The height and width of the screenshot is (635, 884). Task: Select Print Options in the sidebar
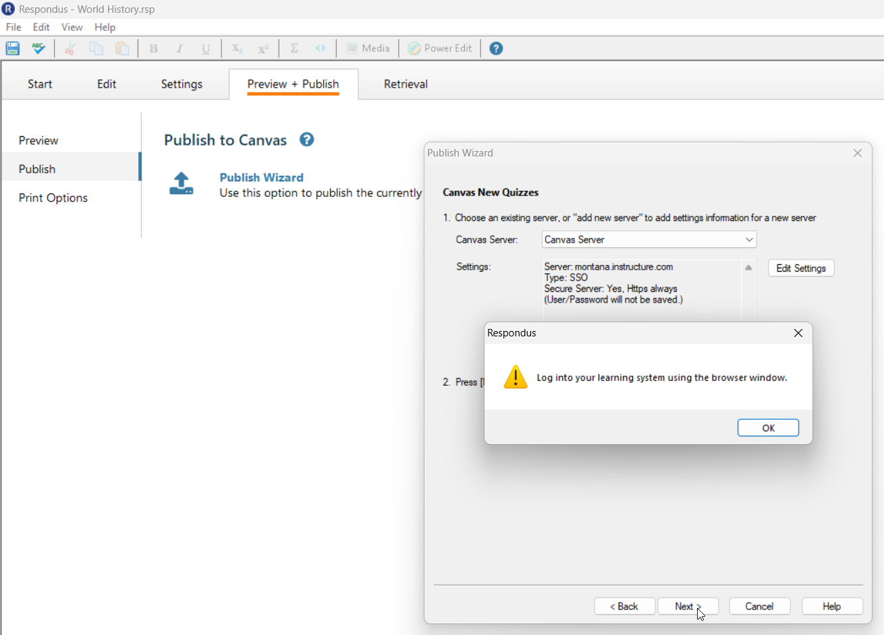53,198
